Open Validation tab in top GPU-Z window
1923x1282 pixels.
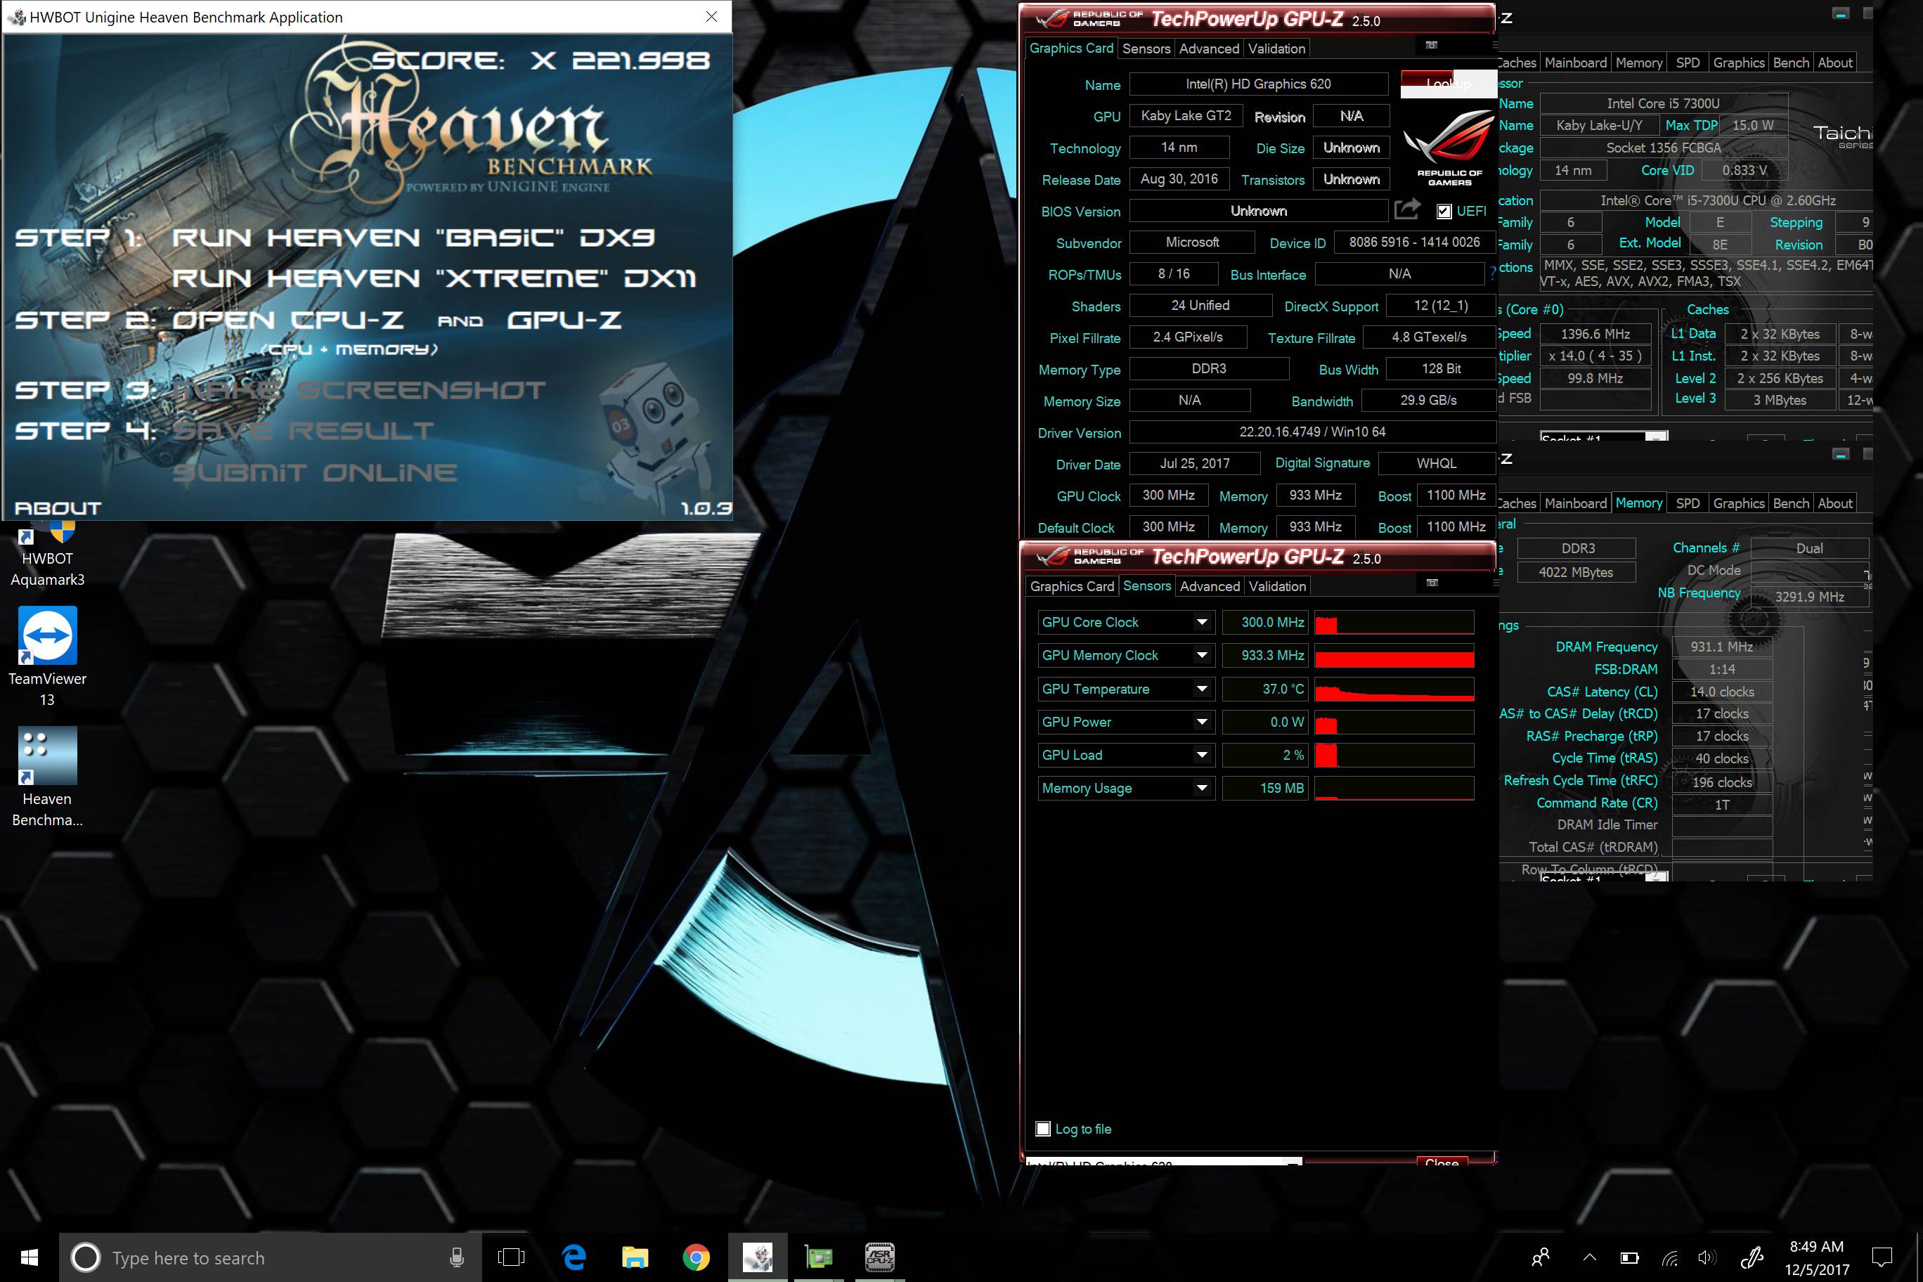1276,49
